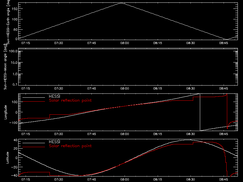The image size is (243, 182).
Task: Click white HESSI legend line in Longitude plot
Action: pos(34,97)
